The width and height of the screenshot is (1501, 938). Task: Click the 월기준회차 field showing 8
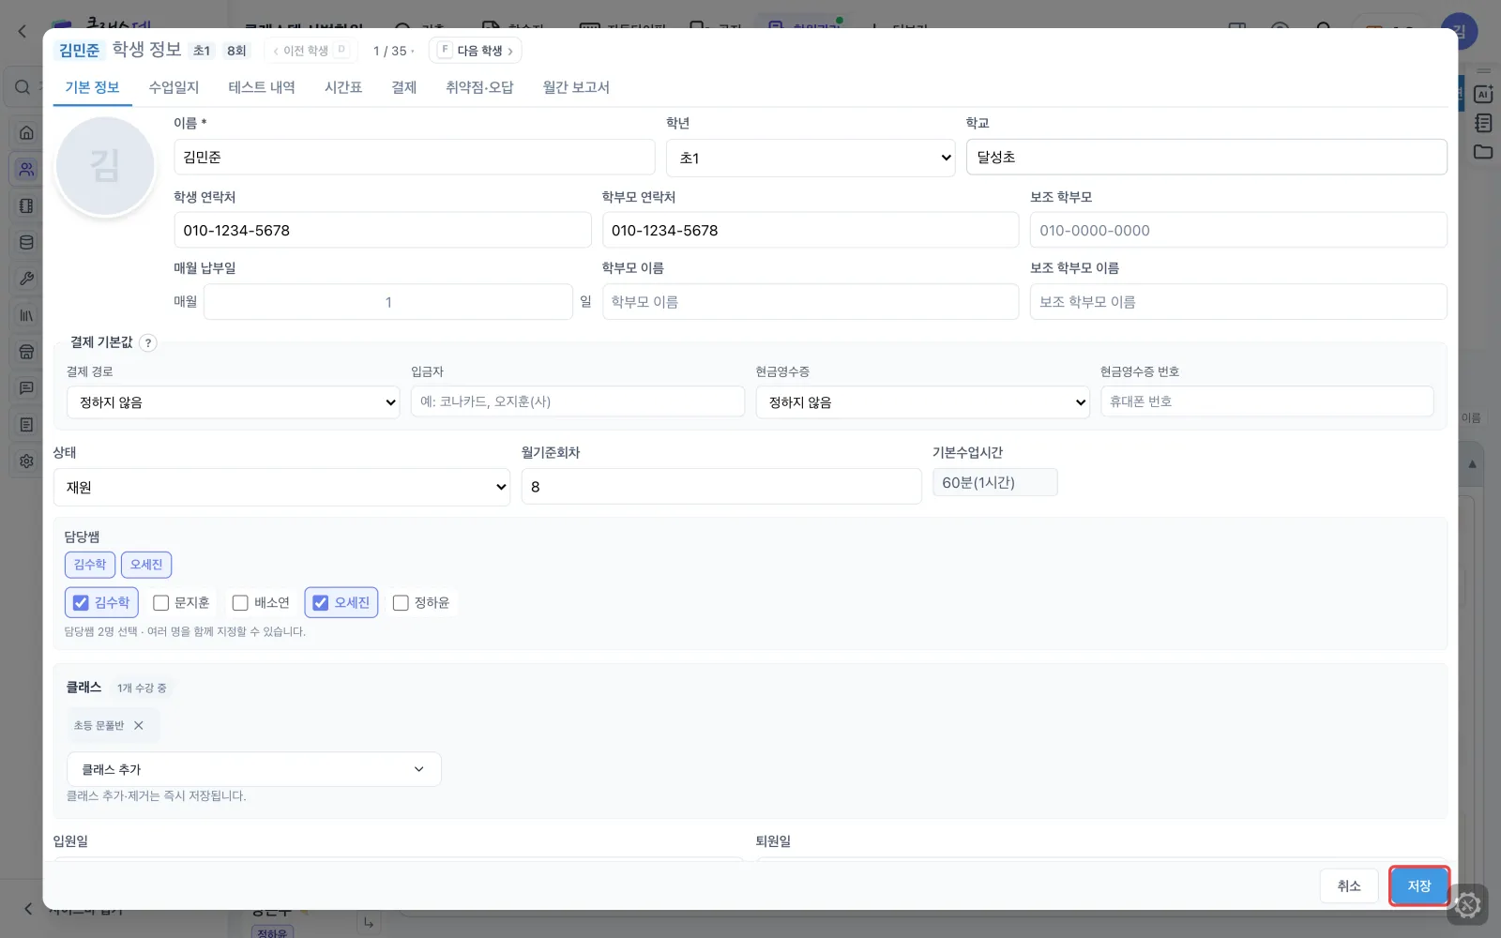(x=721, y=486)
